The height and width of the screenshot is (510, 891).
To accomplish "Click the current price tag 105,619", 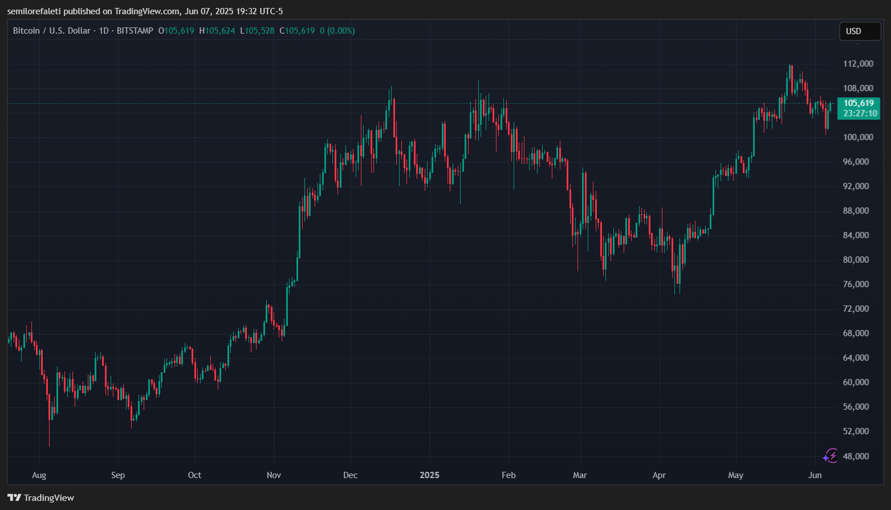I will pos(859,103).
